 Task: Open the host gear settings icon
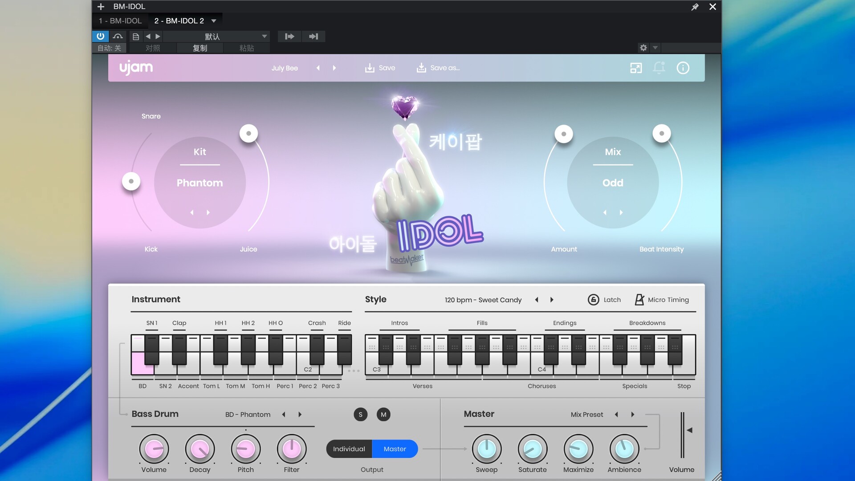click(x=643, y=48)
